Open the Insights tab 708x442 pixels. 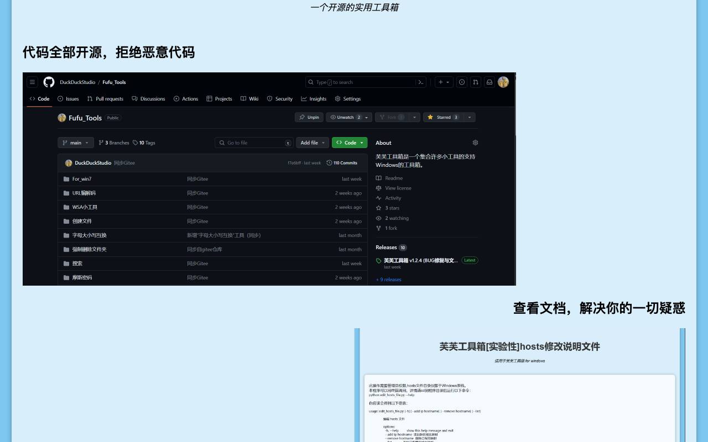click(x=314, y=99)
